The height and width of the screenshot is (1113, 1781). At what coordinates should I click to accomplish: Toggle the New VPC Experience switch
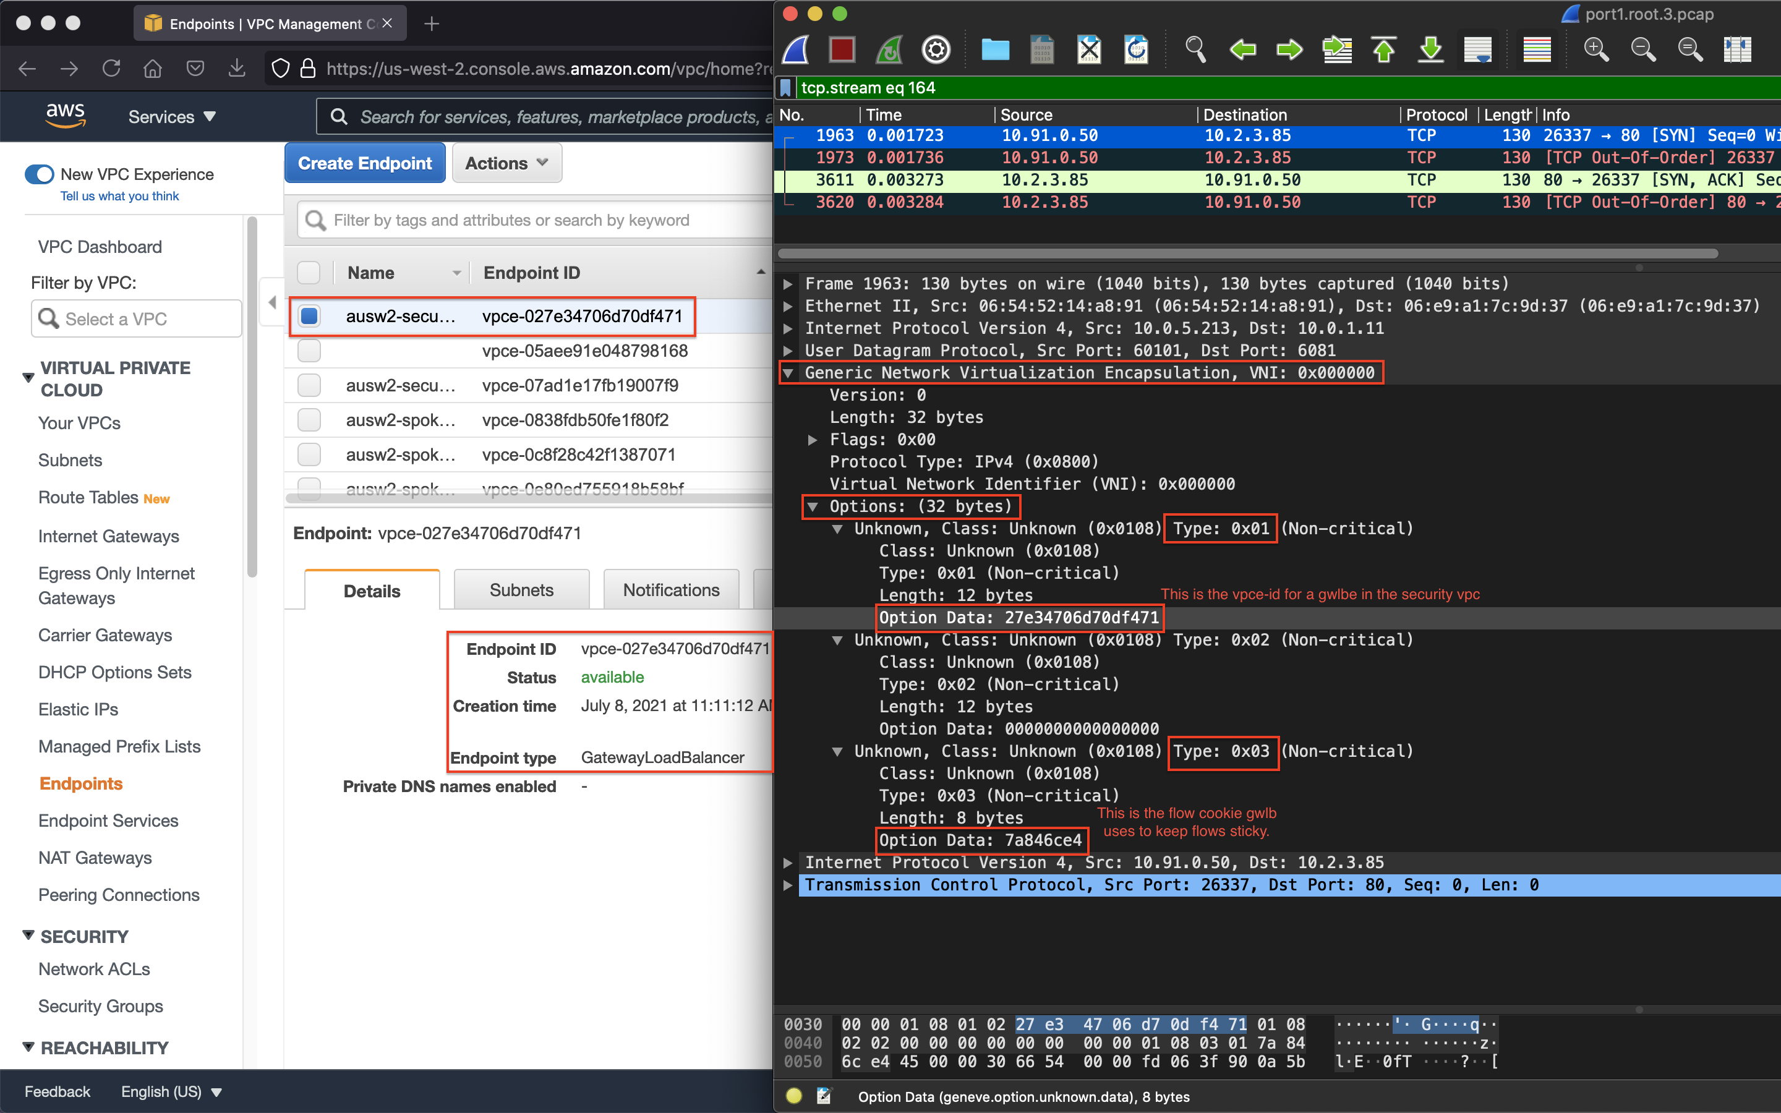[39, 174]
